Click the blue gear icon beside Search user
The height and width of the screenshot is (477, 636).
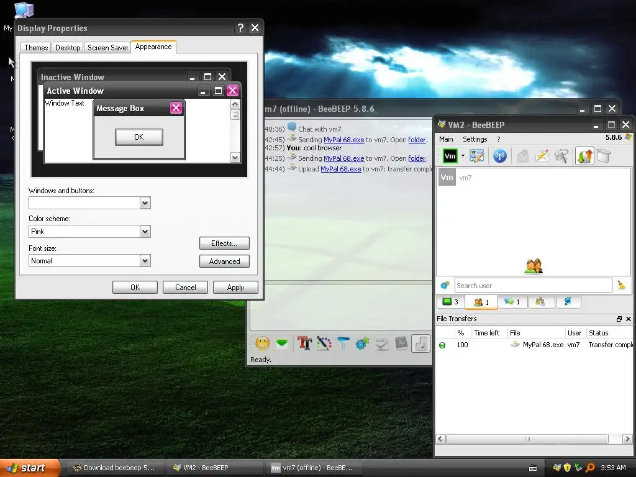click(x=445, y=285)
